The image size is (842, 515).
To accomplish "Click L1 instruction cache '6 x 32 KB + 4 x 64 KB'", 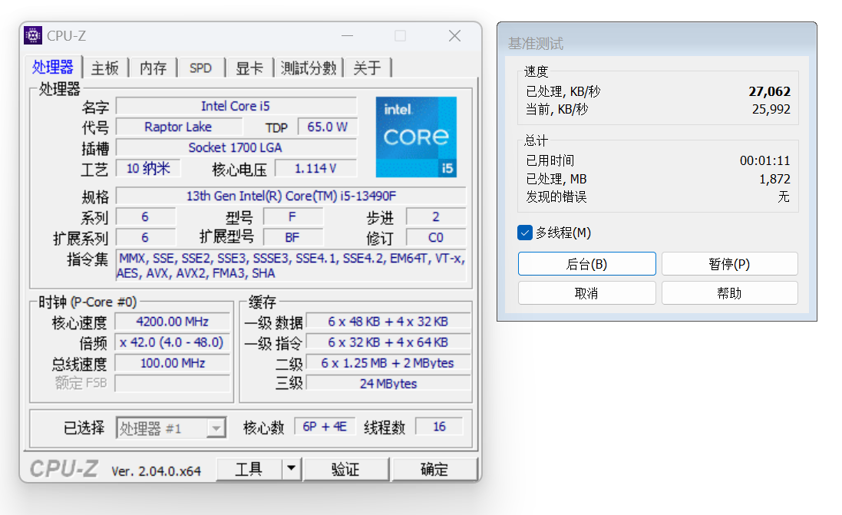I will 388,342.
